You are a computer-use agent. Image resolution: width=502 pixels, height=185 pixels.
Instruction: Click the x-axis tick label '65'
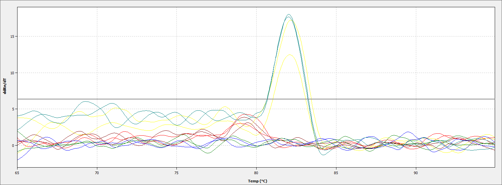(x=17, y=173)
